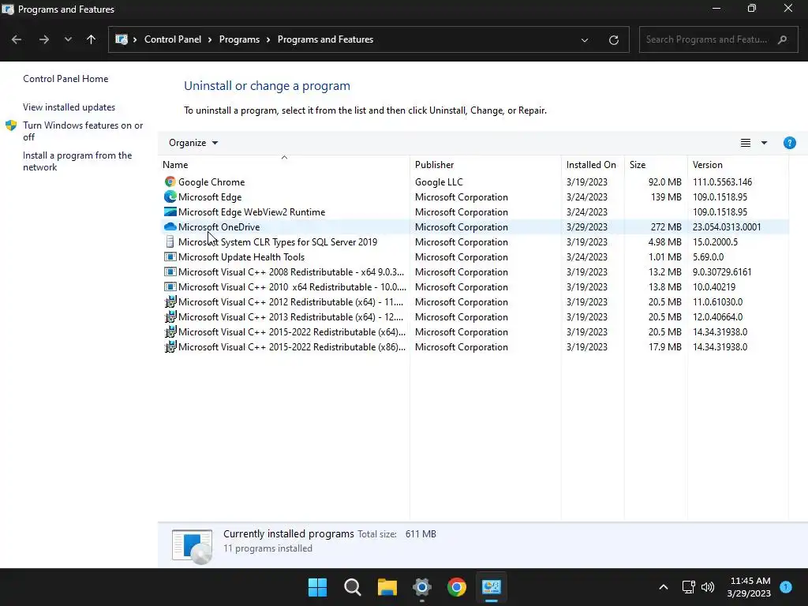This screenshot has width=808, height=606.
Task: Sort by the Installed On column
Action: click(593, 164)
